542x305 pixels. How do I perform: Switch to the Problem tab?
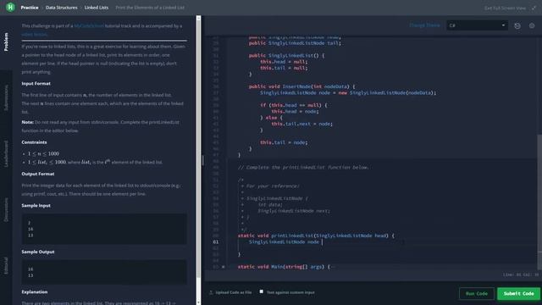(6, 42)
